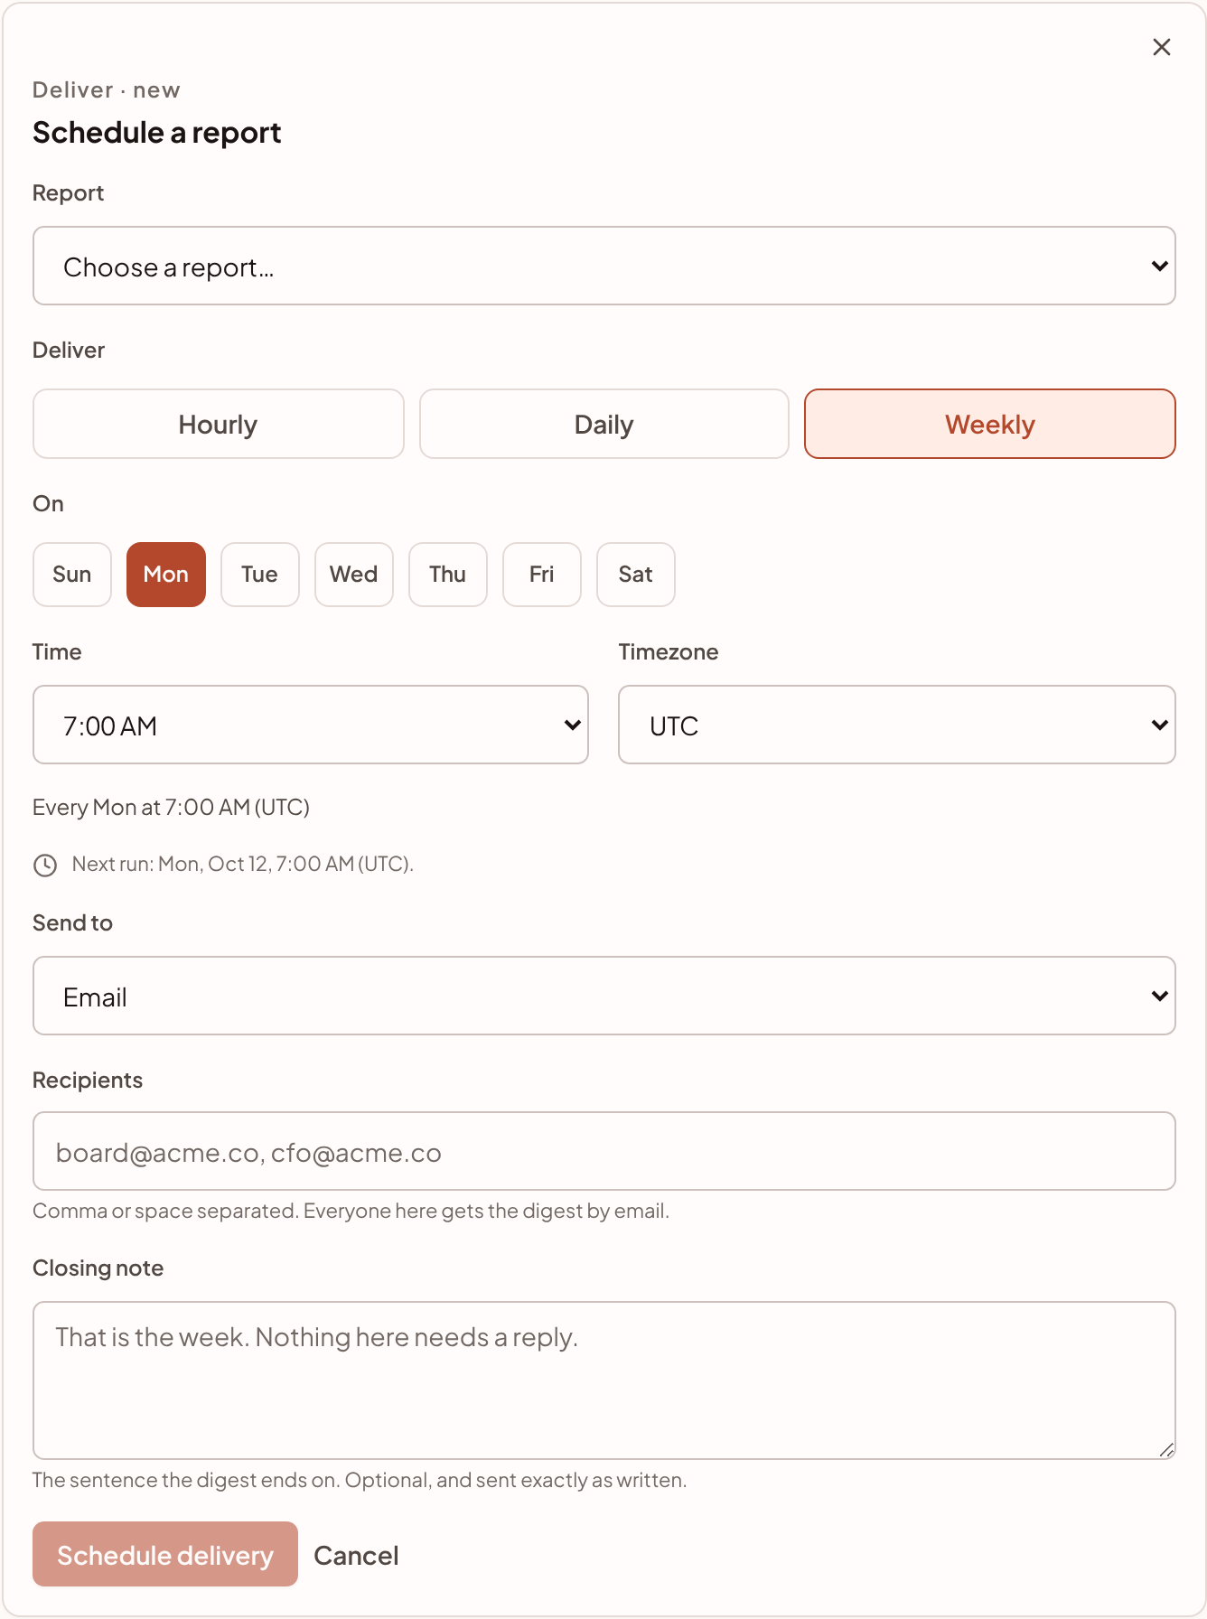The width and height of the screenshot is (1207, 1619).
Task: Click the resize grip of Closing note
Action: click(x=1166, y=1450)
